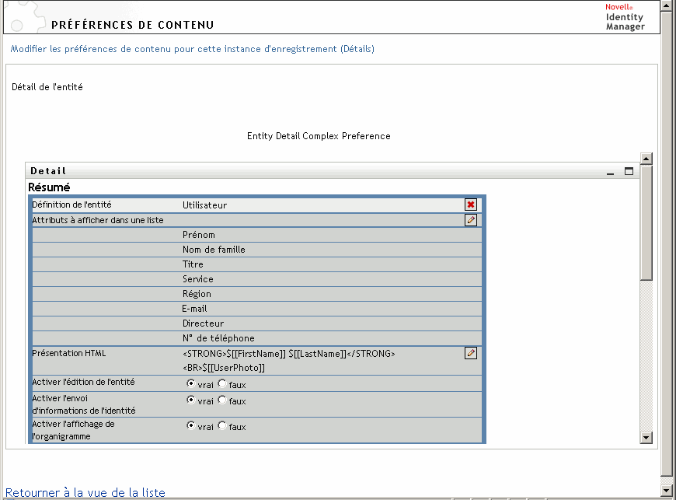
Task: Choose faux for identity information sending
Action: coord(222,400)
